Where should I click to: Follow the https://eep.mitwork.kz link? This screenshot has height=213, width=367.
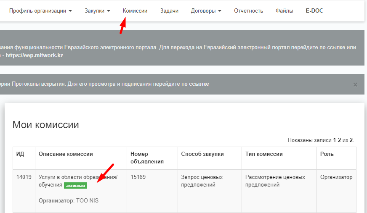click(x=35, y=55)
